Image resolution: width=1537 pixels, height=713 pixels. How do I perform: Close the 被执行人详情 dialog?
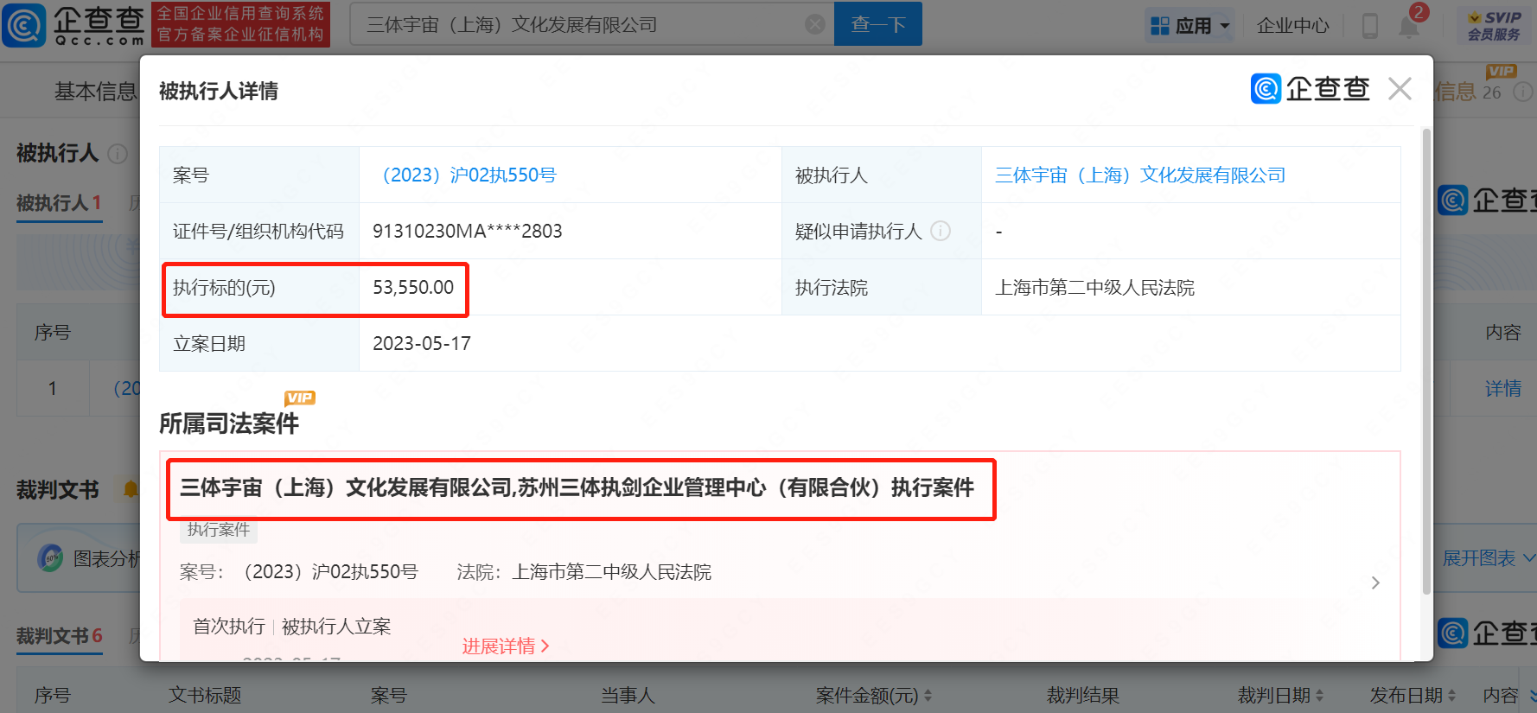click(x=1400, y=89)
